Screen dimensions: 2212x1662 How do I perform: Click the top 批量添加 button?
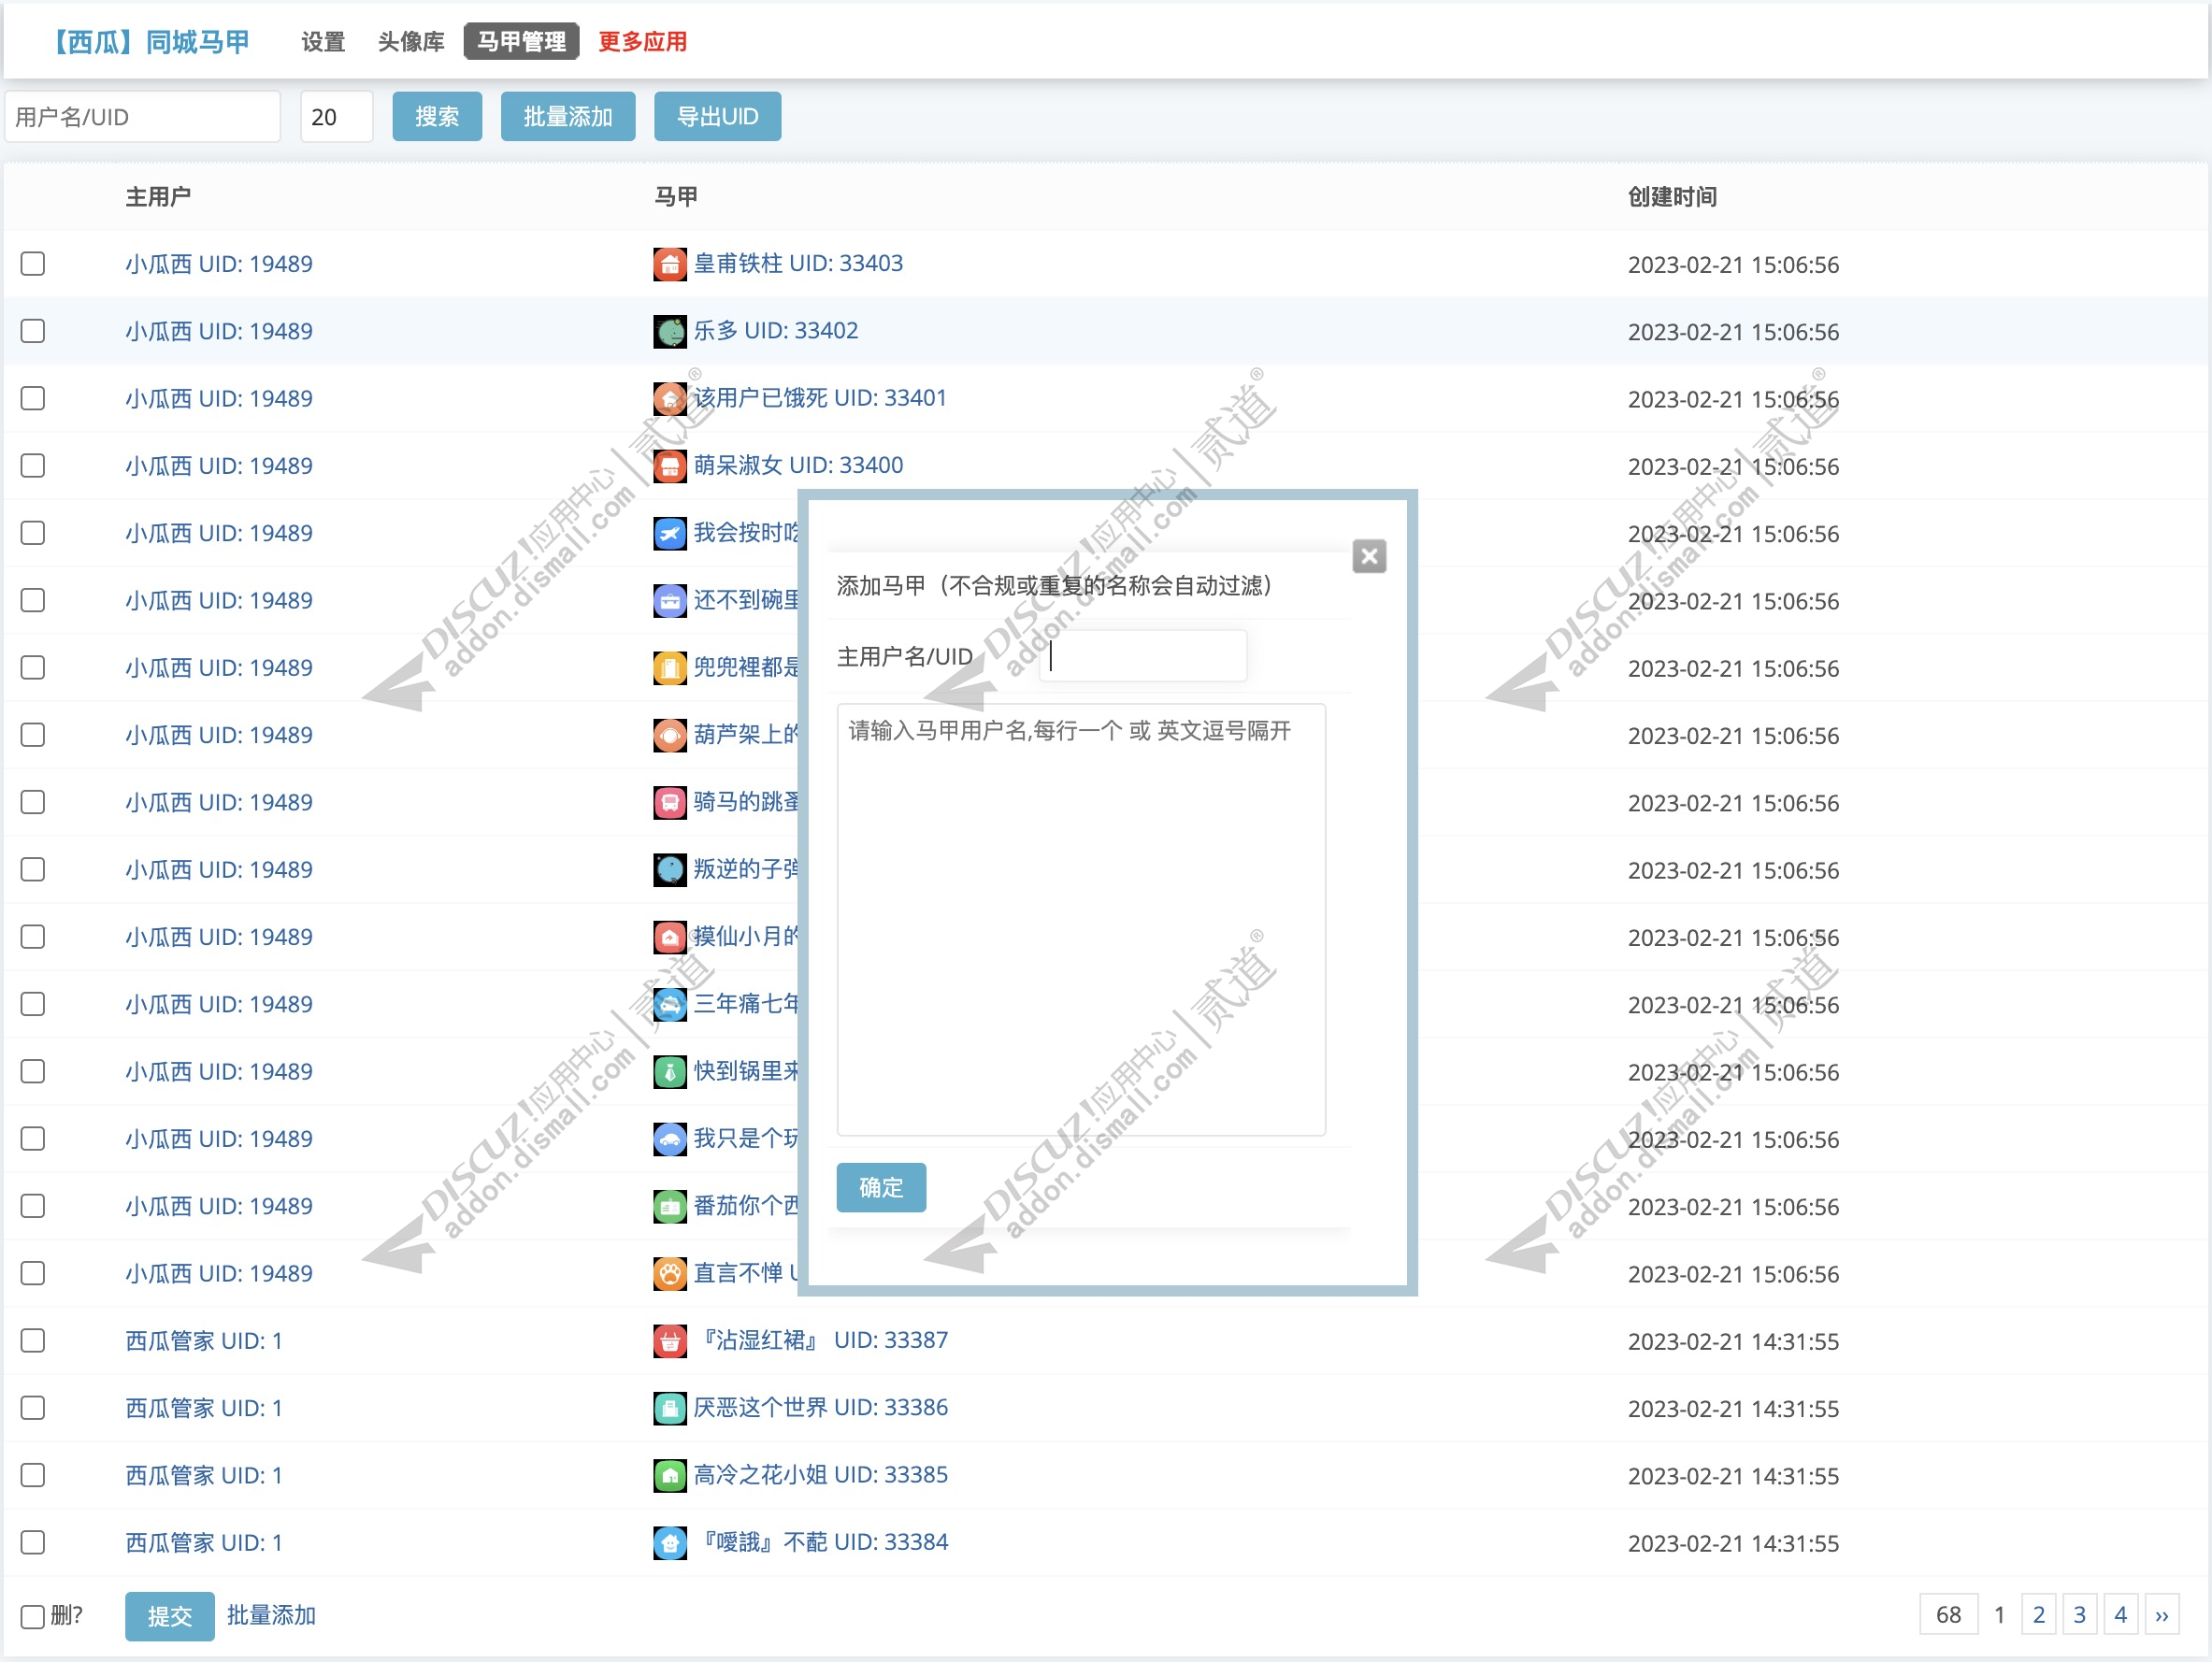click(568, 117)
